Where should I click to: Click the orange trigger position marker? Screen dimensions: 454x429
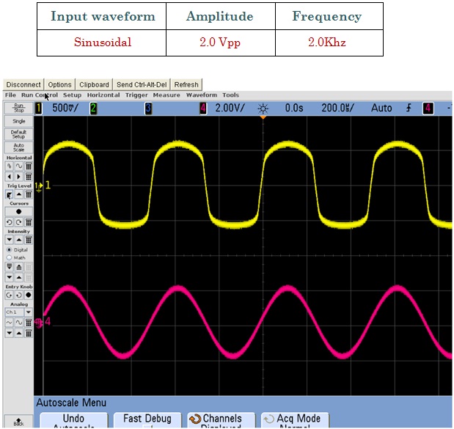tap(263, 117)
